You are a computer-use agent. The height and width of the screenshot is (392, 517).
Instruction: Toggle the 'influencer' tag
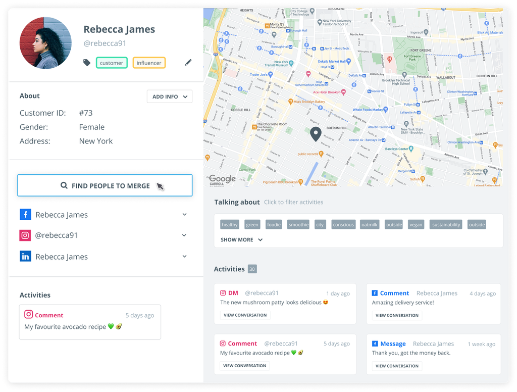[x=149, y=63]
